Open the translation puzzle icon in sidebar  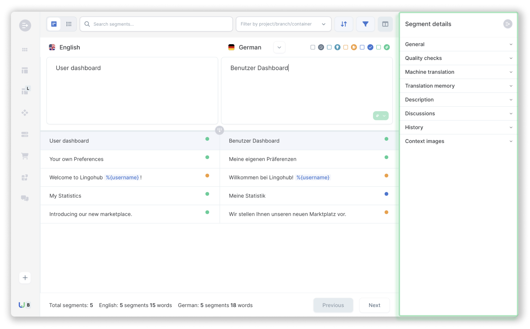pyautogui.click(x=25, y=178)
